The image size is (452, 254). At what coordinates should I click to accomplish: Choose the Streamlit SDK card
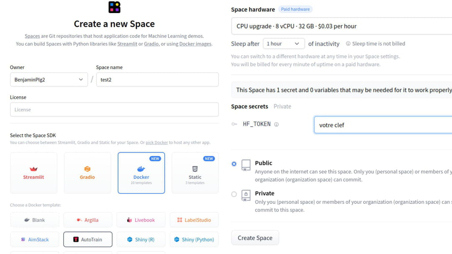[x=33, y=173]
